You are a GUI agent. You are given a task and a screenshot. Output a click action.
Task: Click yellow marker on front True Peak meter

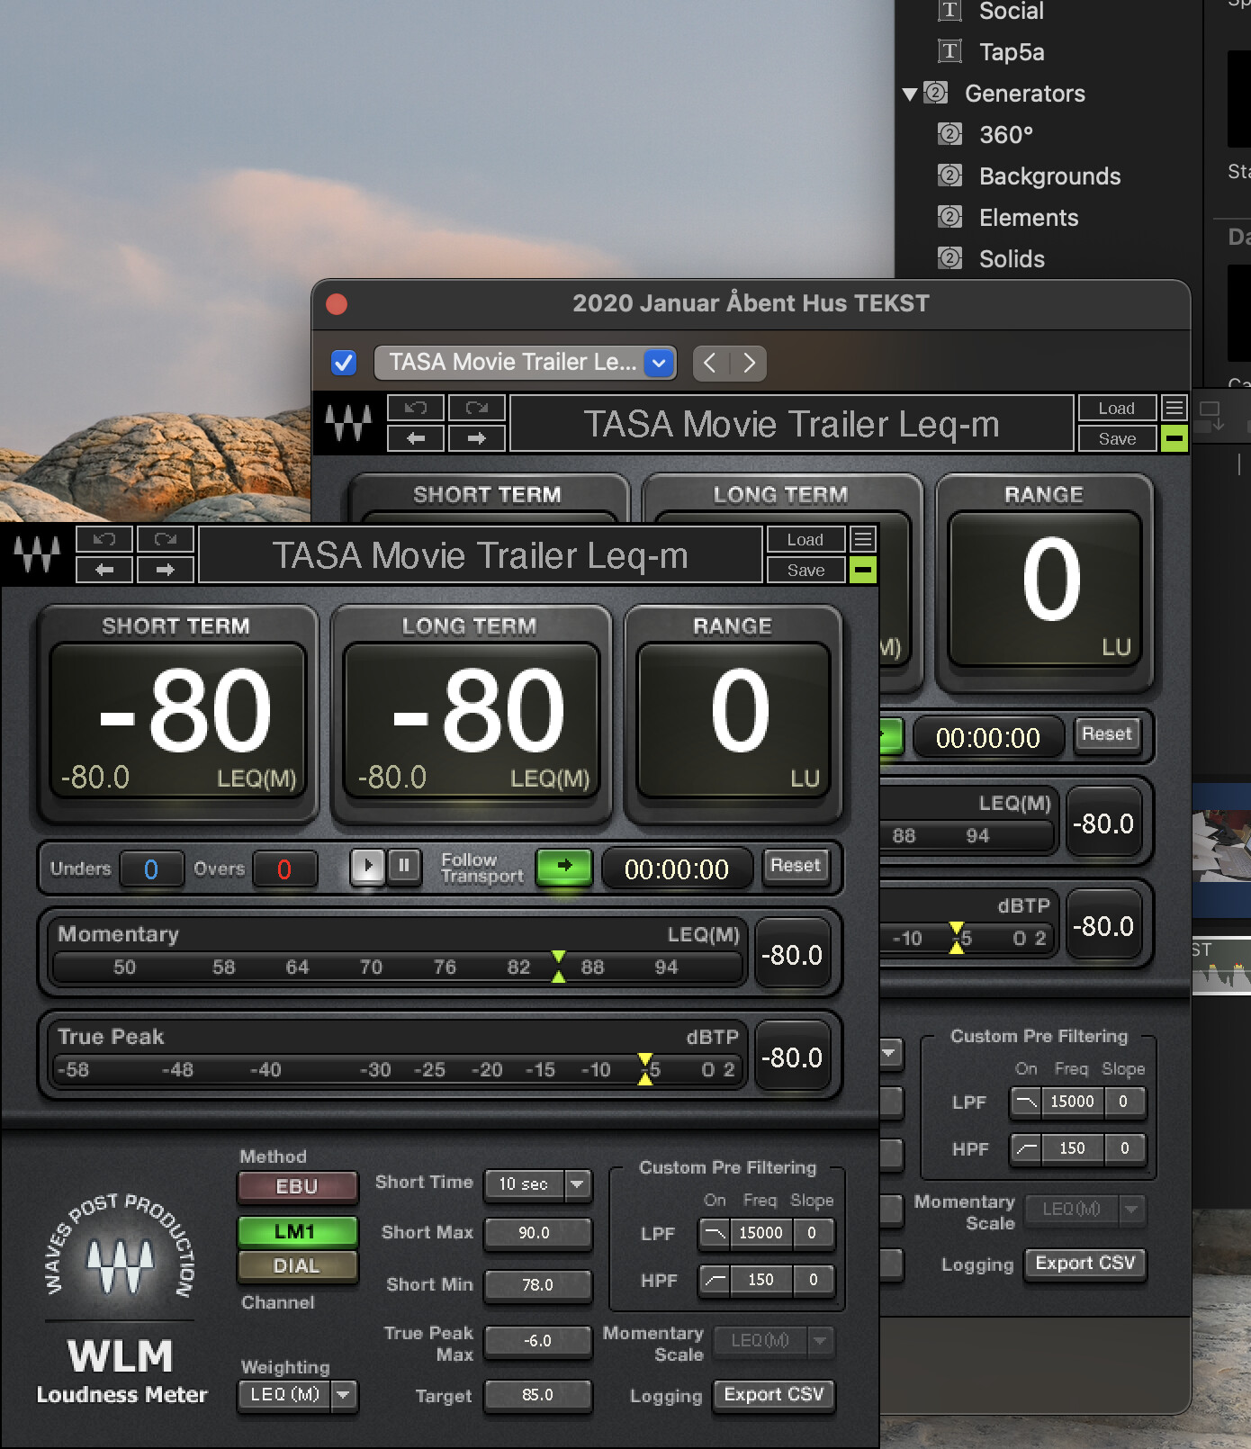point(645,1069)
